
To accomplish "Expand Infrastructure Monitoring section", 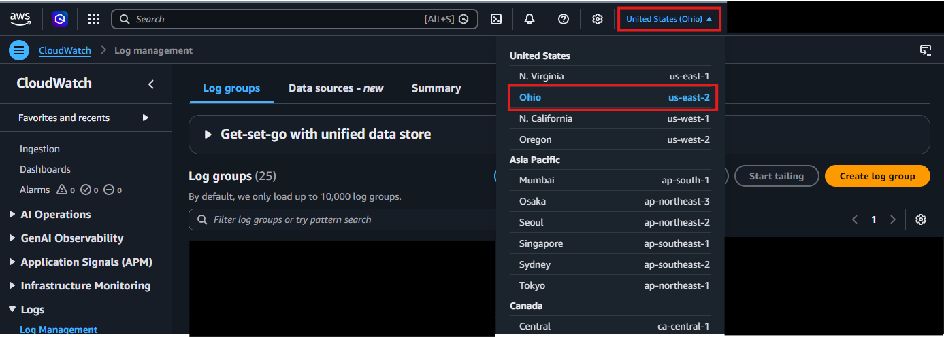I will point(12,286).
